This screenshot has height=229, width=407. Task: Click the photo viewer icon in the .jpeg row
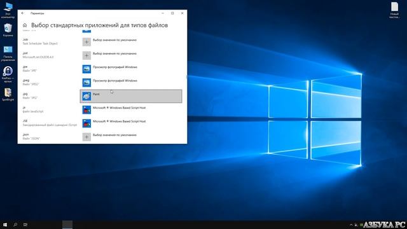click(x=86, y=83)
